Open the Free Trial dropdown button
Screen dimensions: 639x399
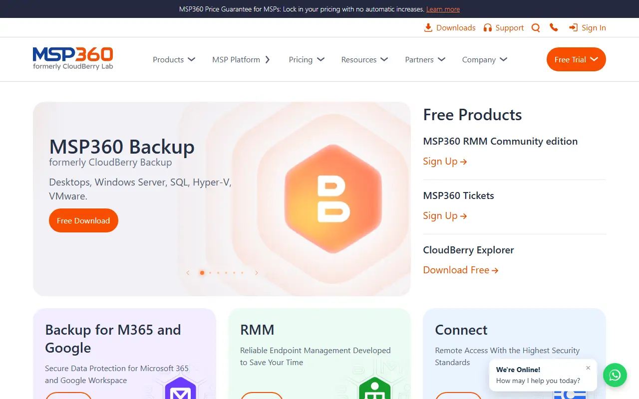click(x=576, y=59)
